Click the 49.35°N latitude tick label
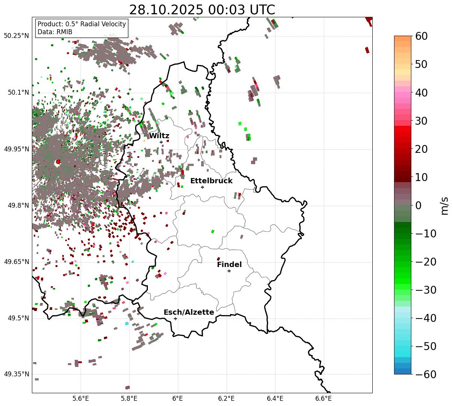This screenshot has width=453, height=406. pyautogui.click(x=17, y=374)
